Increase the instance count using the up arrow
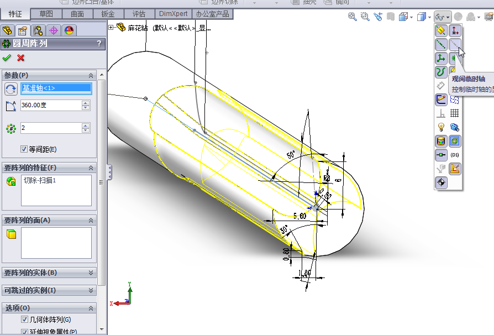The height and width of the screenshot is (335, 494). point(86,125)
